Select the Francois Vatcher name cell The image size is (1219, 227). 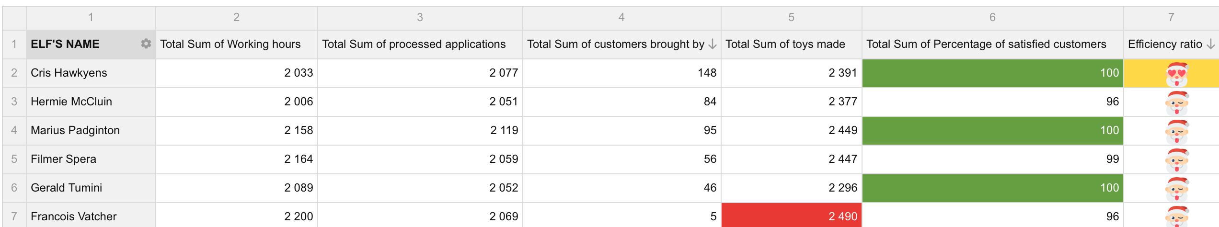point(91,216)
